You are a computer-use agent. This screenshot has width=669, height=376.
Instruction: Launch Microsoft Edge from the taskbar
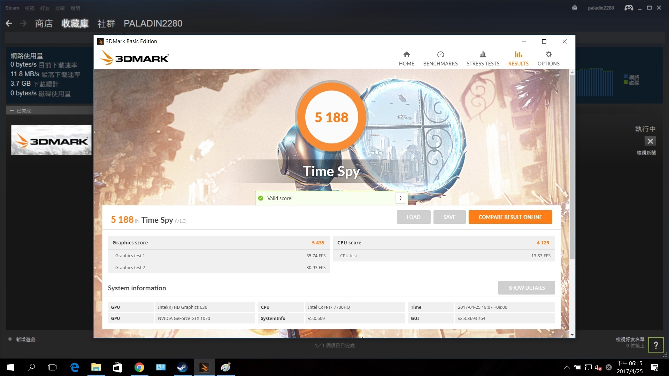pos(75,367)
